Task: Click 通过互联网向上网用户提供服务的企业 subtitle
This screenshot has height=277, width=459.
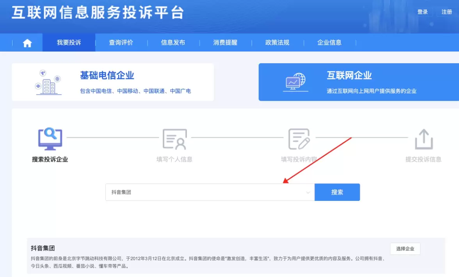Action: click(372, 91)
